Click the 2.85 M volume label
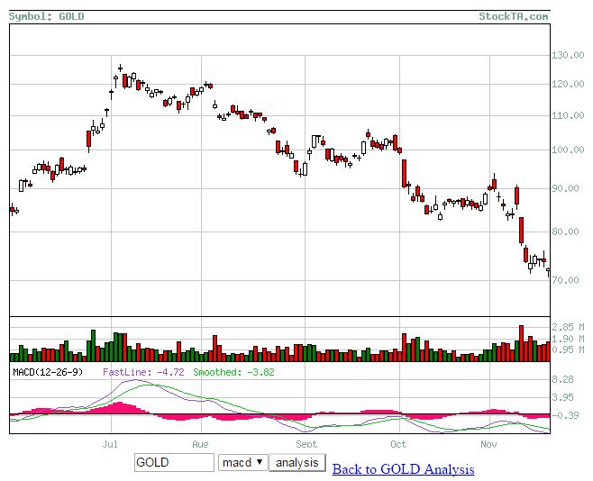This screenshot has height=481, width=593. tap(568, 327)
